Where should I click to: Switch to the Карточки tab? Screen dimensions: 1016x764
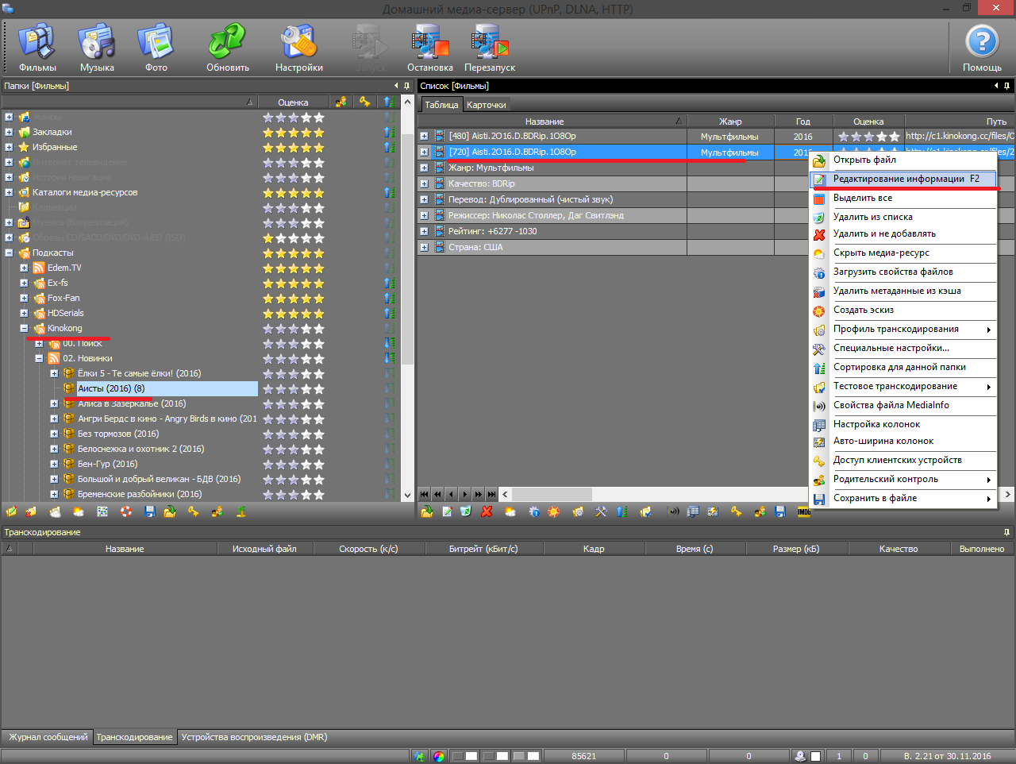pyautogui.click(x=486, y=105)
